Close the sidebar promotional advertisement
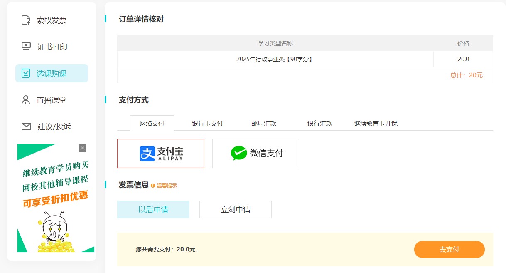 click(82, 148)
